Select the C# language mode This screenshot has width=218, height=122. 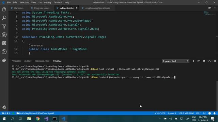[x=204, y=113]
